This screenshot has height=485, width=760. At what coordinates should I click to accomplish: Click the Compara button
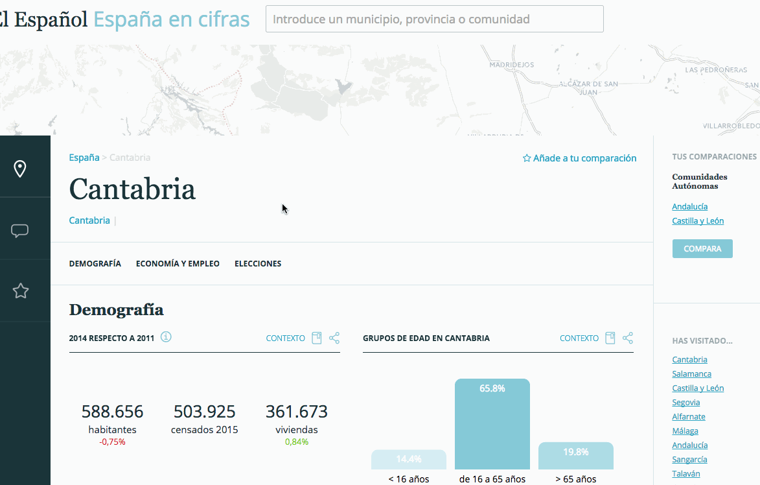[x=702, y=249]
